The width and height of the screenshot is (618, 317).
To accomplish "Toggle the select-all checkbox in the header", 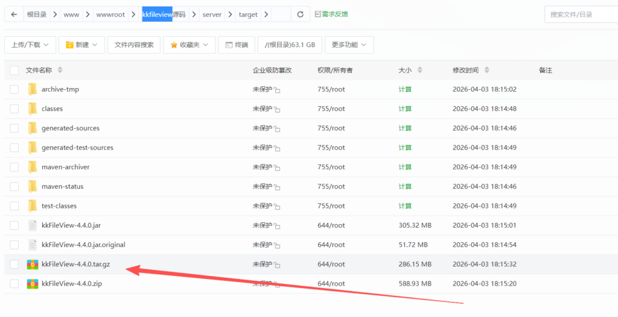I will point(14,70).
